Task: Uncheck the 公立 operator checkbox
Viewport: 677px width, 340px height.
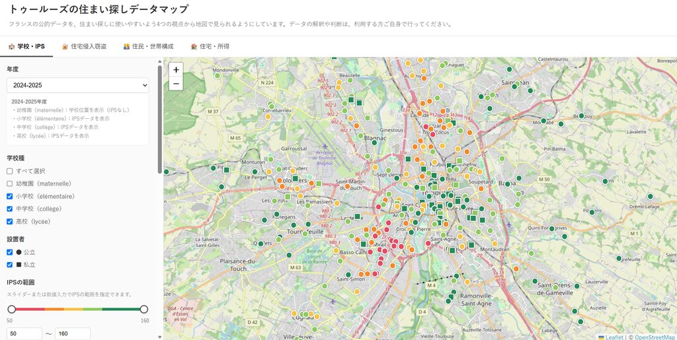Action: click(10, 252)
